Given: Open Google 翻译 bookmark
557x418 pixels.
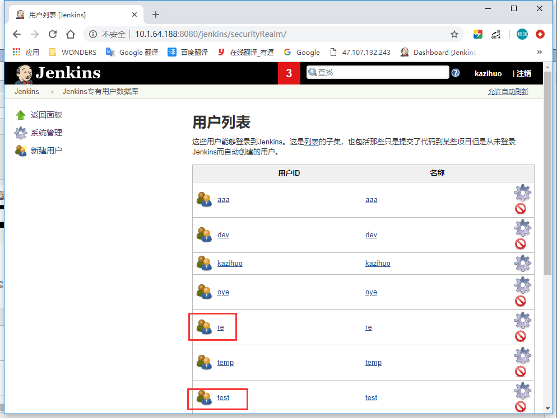Looking at the screenshot, I should [132, 52].
